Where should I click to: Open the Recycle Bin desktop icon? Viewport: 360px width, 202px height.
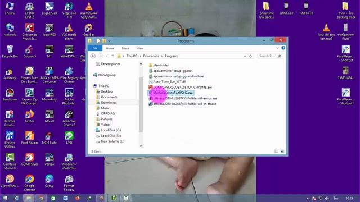click(x=10, y=52)
